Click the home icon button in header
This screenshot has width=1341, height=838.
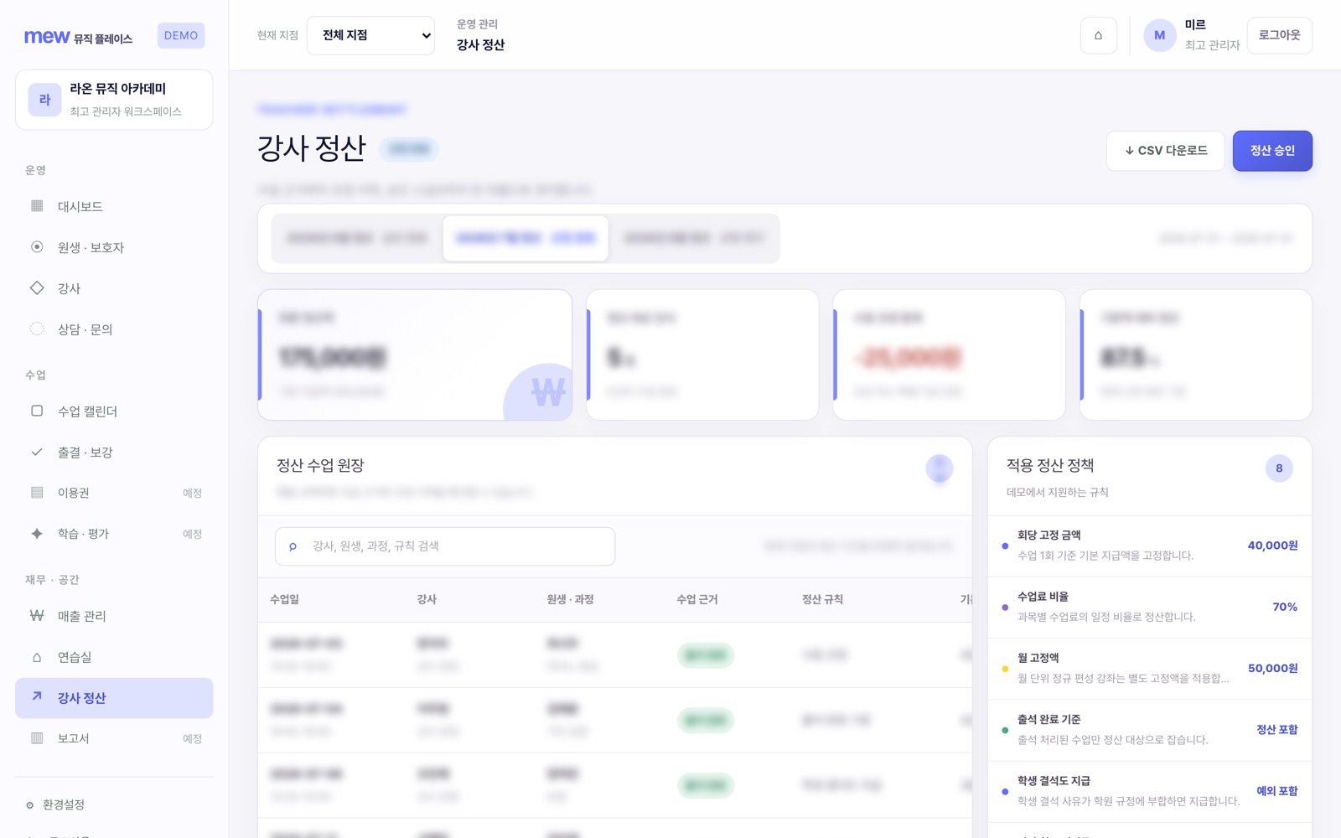(x=1098, y=35)
